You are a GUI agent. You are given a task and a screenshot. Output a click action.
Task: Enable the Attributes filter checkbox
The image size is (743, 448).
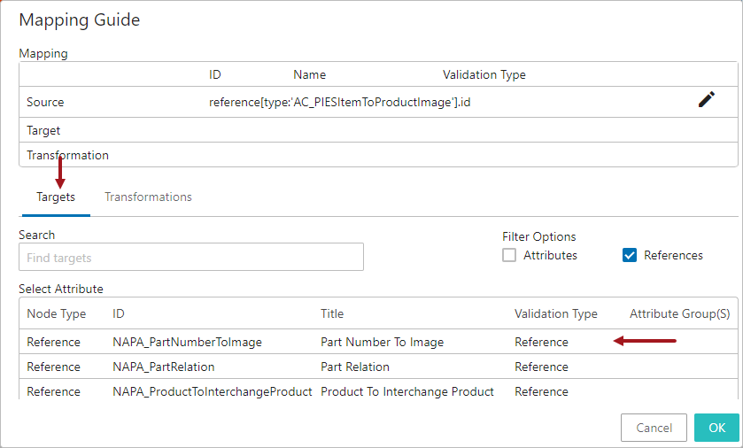click(x=509, y=255)
